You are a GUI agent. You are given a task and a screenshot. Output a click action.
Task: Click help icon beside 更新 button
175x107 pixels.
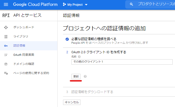[85, 76]
